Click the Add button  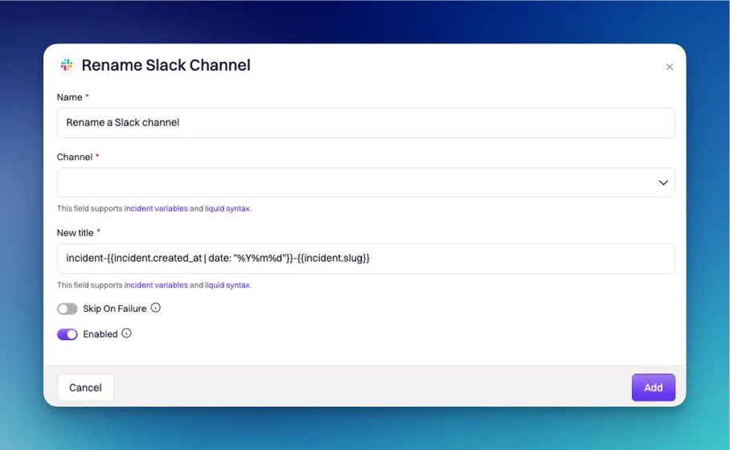(x=653, y=387)
